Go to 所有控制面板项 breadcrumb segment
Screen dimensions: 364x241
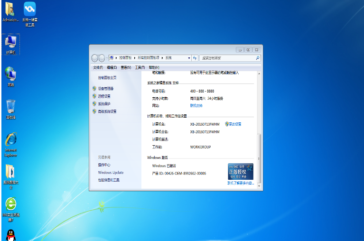149,58
